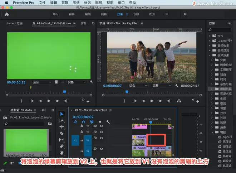Viewport: 236px width, 173px height.
Task: Toggle linked selection in timeline
Action: pyautogui.click(x=92, y=122)
